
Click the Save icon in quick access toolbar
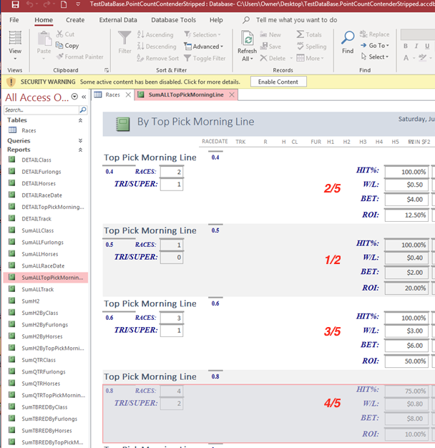[x=15, y=4]
